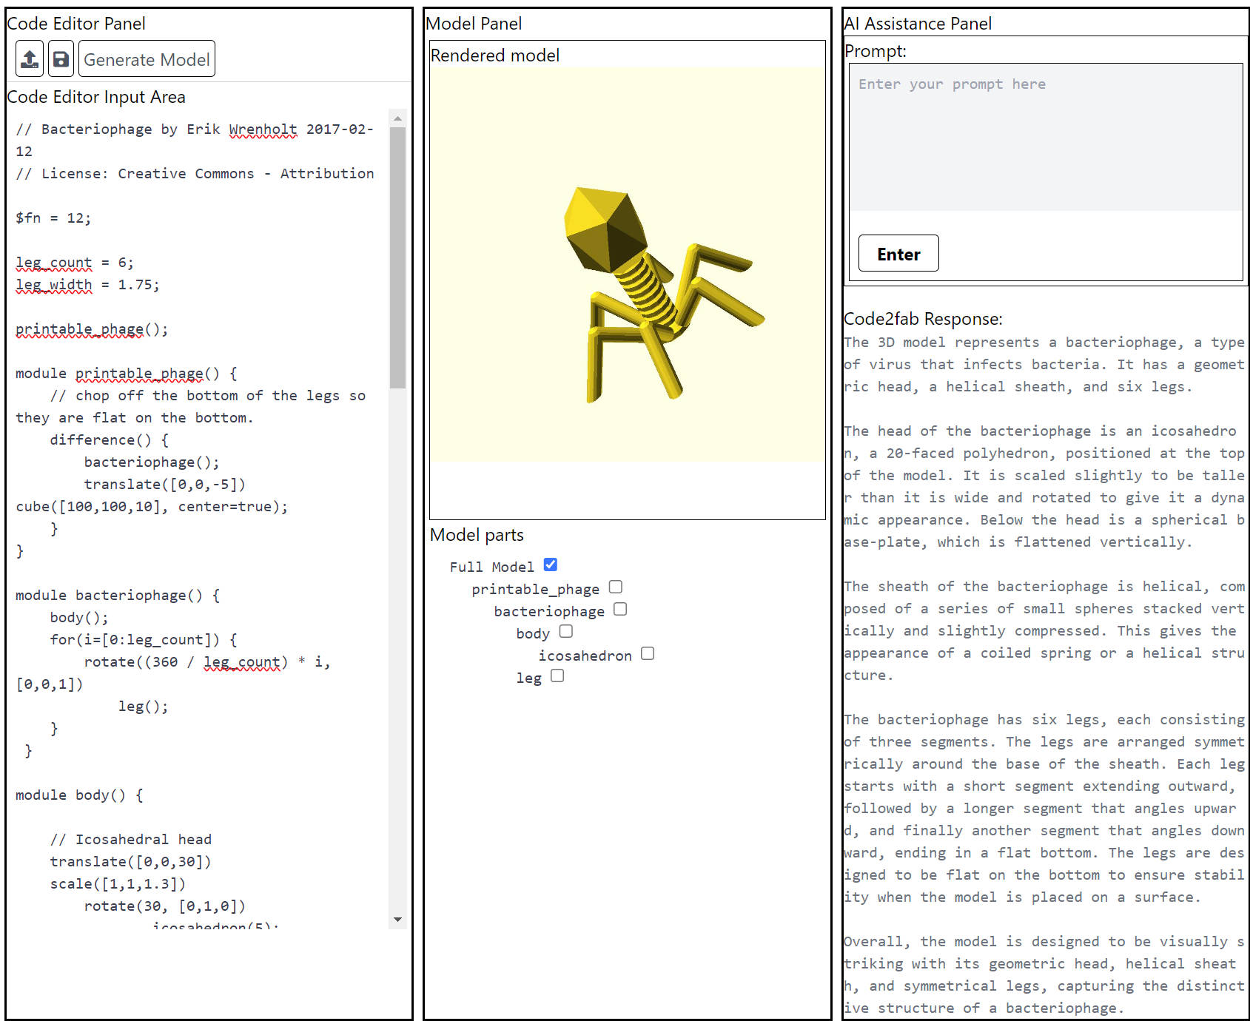The image size is (1250, 1021).
Task: Enable the printable_phage checkbox
Action: click(615, 587)
